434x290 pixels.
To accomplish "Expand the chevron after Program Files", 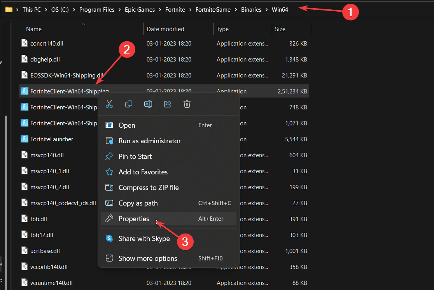I will coord(119,10).
